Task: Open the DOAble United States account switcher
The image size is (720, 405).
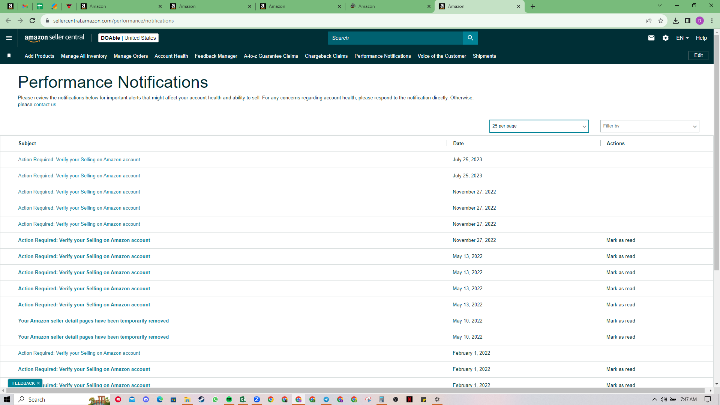Action: (128, 38)
